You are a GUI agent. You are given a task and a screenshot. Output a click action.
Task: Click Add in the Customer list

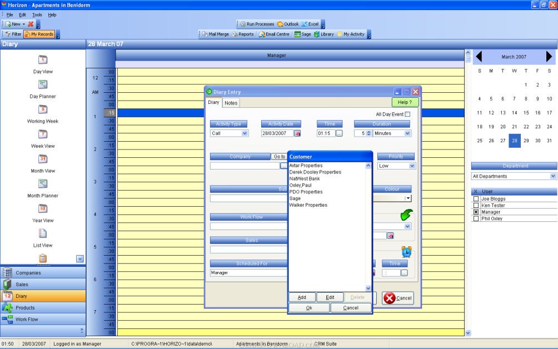[302, 297]
